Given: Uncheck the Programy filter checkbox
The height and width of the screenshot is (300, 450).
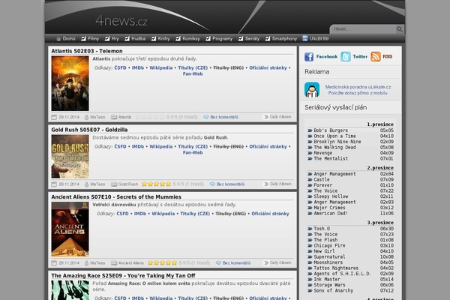Looking at the screenshot, I should tap(208, 38).
